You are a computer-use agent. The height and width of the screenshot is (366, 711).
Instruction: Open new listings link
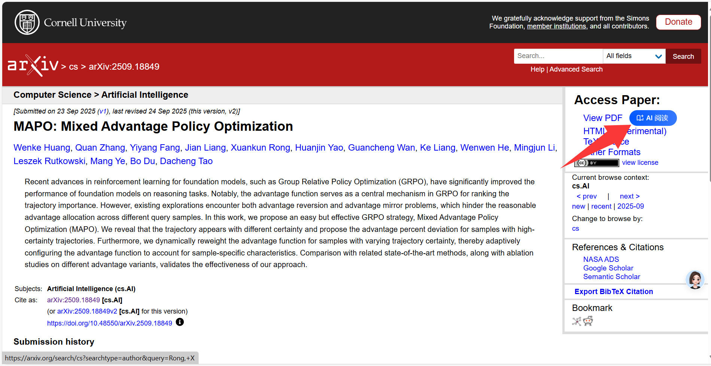point(578,206)
